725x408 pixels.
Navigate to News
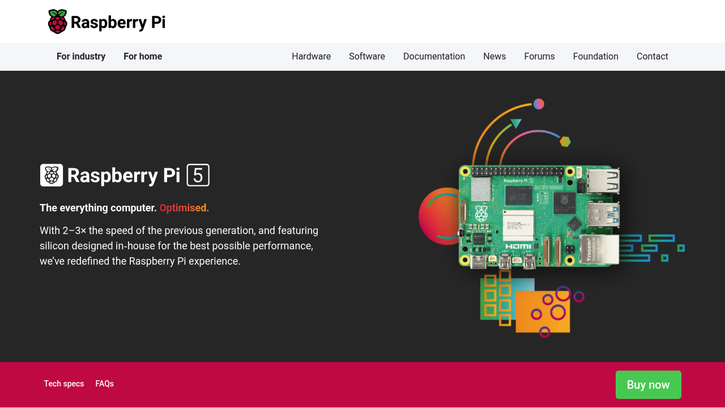click(494, 57)
